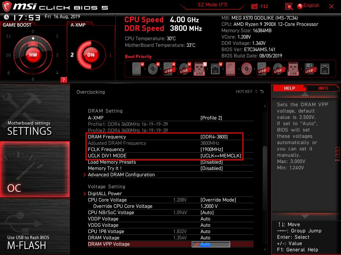The image size is (341, 255).
Task: Click the globe language icon
Action: coord(300,6)
